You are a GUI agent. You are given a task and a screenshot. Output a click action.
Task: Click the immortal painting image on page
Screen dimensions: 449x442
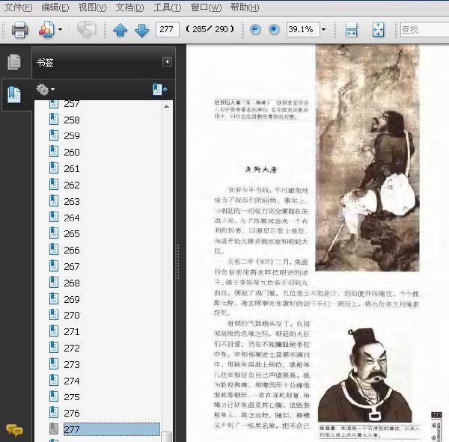coord(367,158)
